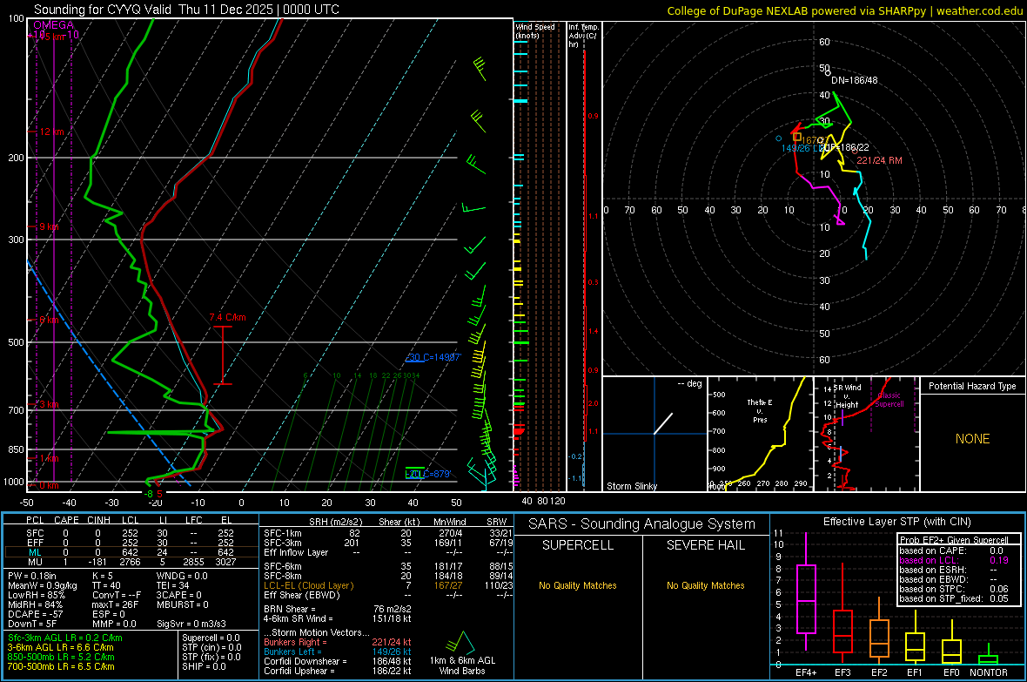Click the 'LowRH = 85%' value
The height and width of the screenshot is (682, 1027).
point(36,596)
